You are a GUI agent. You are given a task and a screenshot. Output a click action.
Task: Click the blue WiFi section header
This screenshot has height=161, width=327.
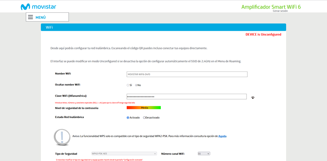coord(163,27)
